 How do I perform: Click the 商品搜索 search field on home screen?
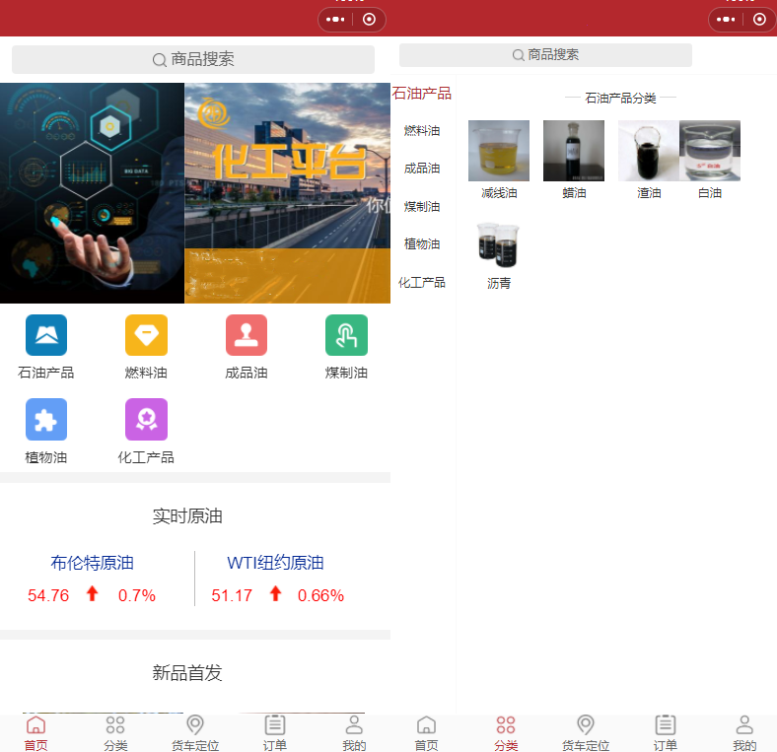193,59
